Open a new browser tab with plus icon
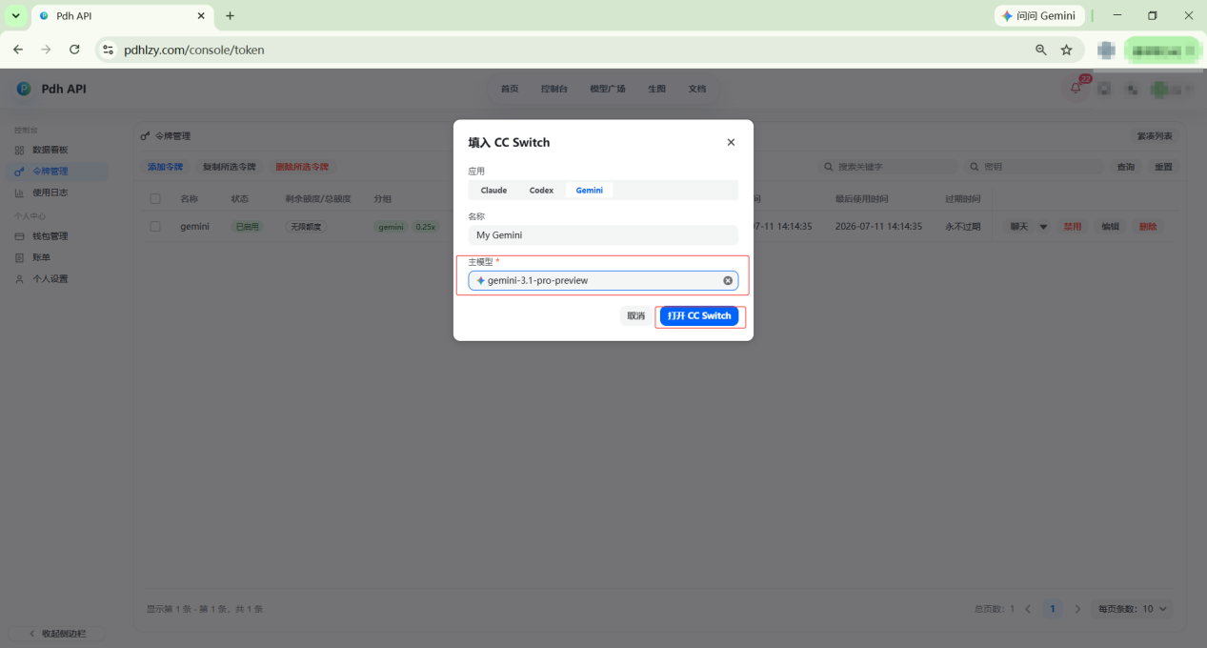The image size is (1207, 648). [x=230, y=16]
